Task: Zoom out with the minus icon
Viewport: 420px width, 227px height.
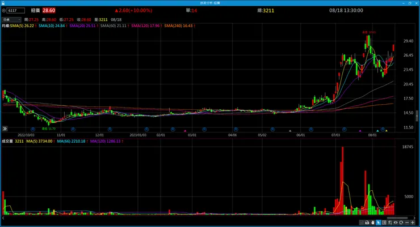Action: pos(407,222)
